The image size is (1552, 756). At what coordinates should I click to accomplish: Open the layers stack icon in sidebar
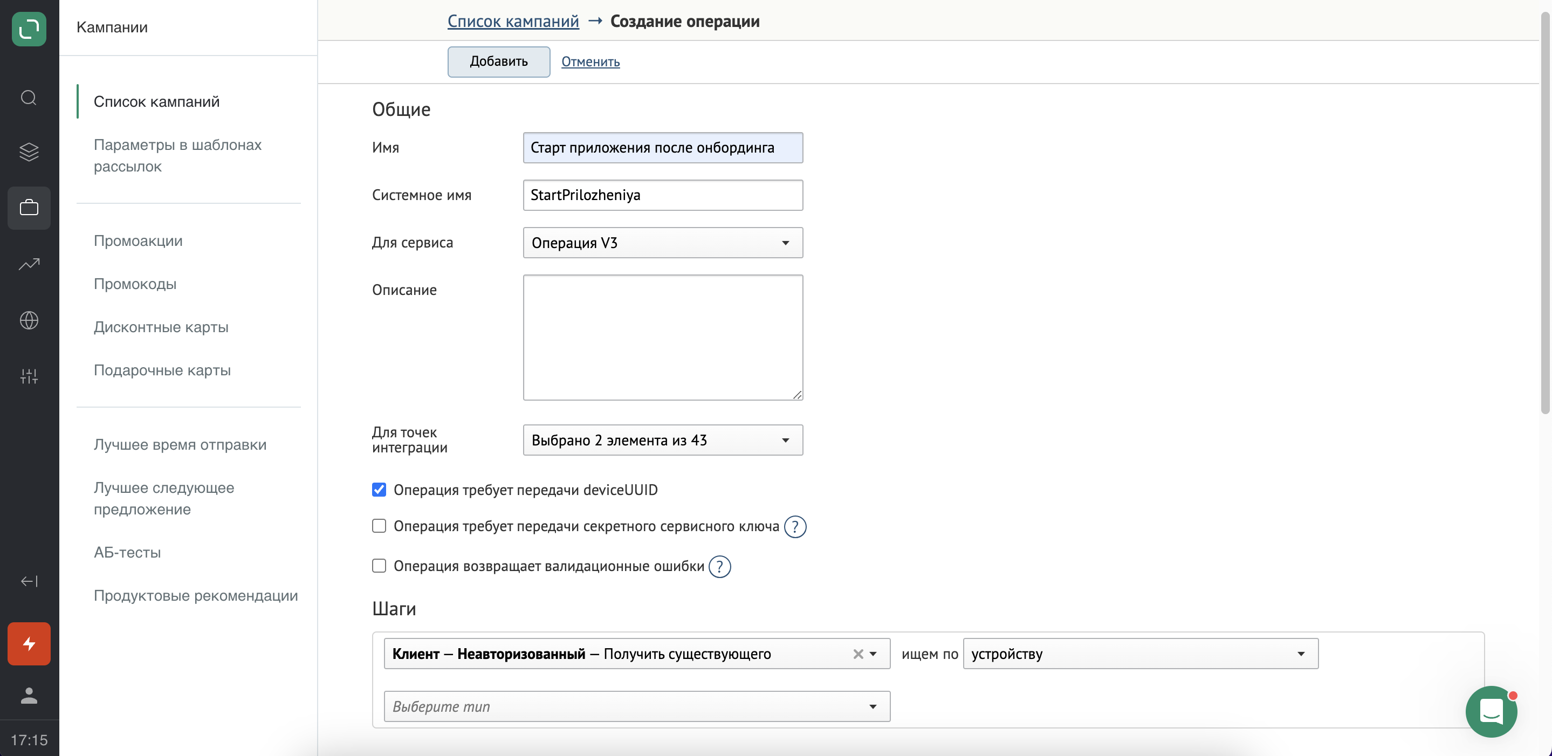pyautogui.click(x=29, y=152)
